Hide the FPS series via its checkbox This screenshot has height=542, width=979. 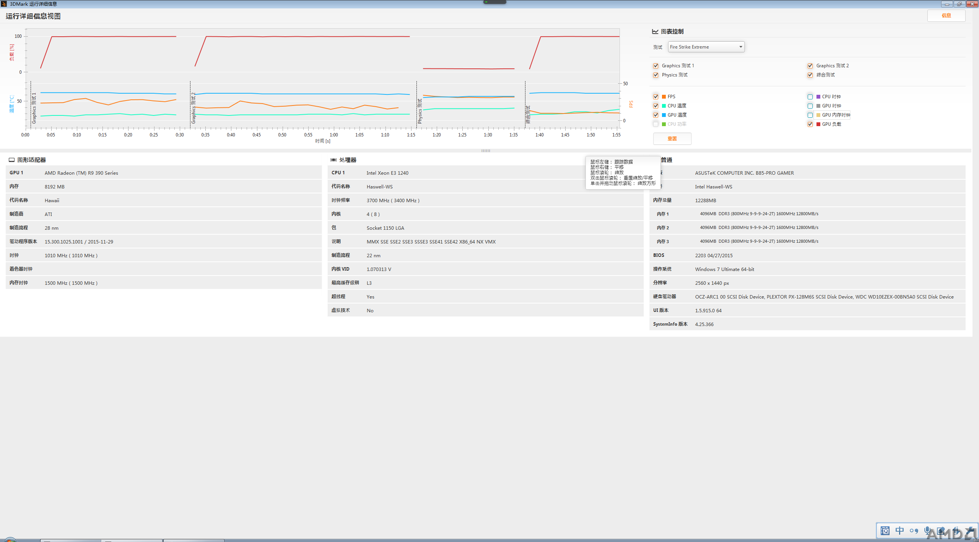click(656, 97)
